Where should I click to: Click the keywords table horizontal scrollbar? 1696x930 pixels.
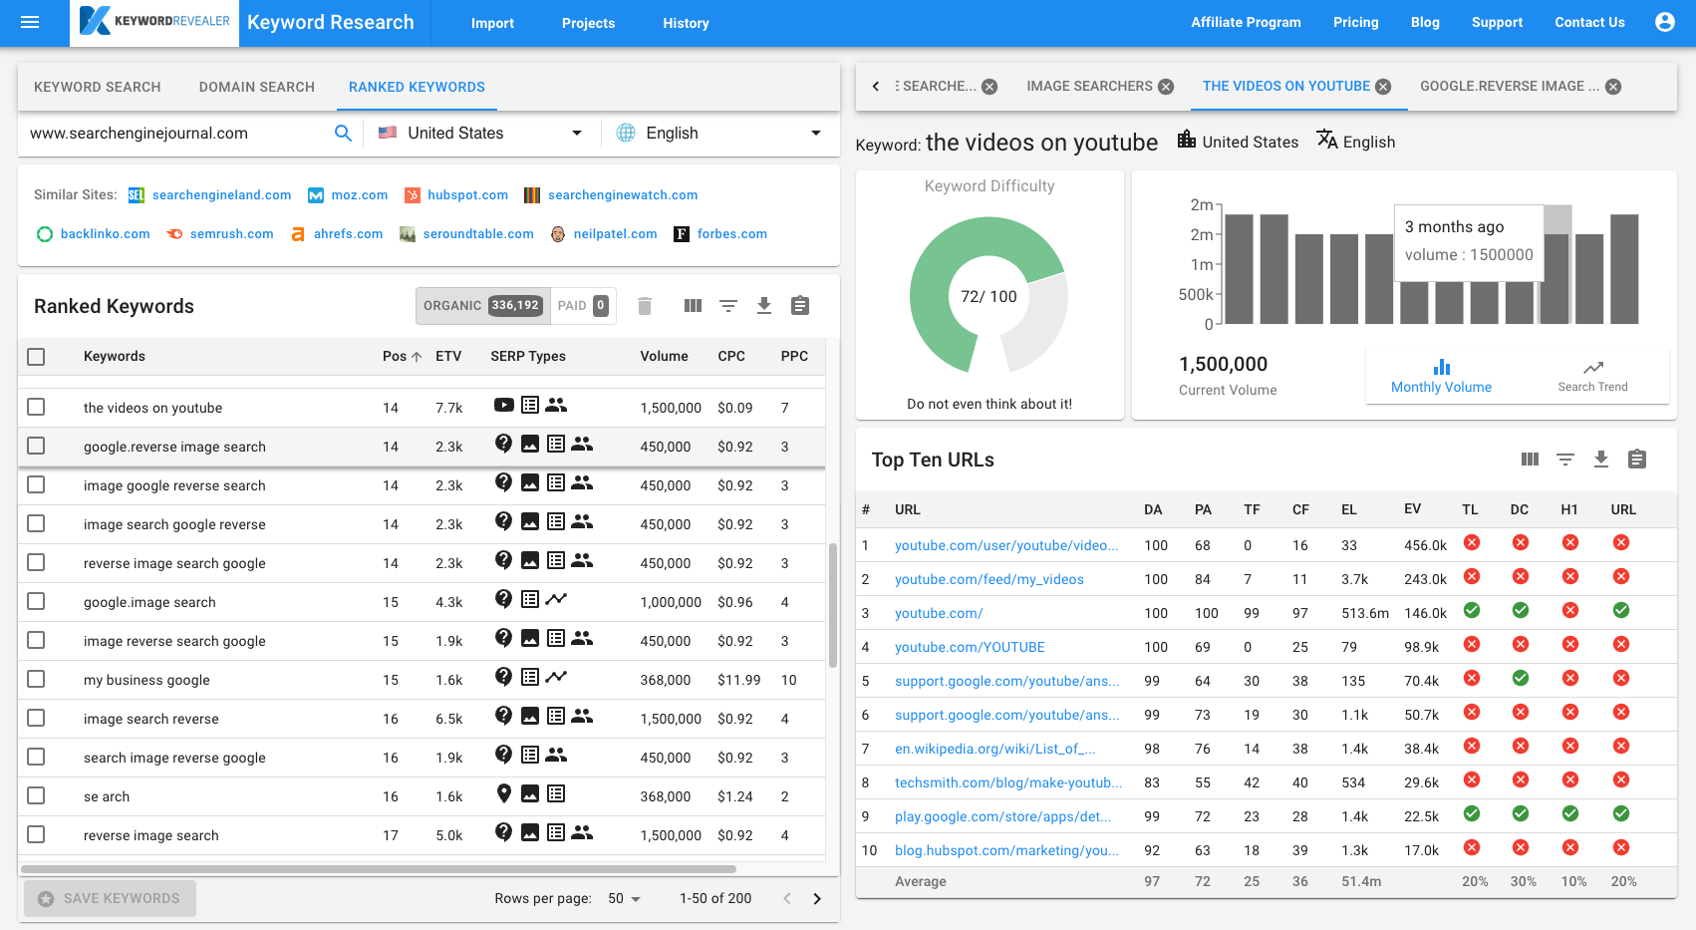(x=379, y=869)
